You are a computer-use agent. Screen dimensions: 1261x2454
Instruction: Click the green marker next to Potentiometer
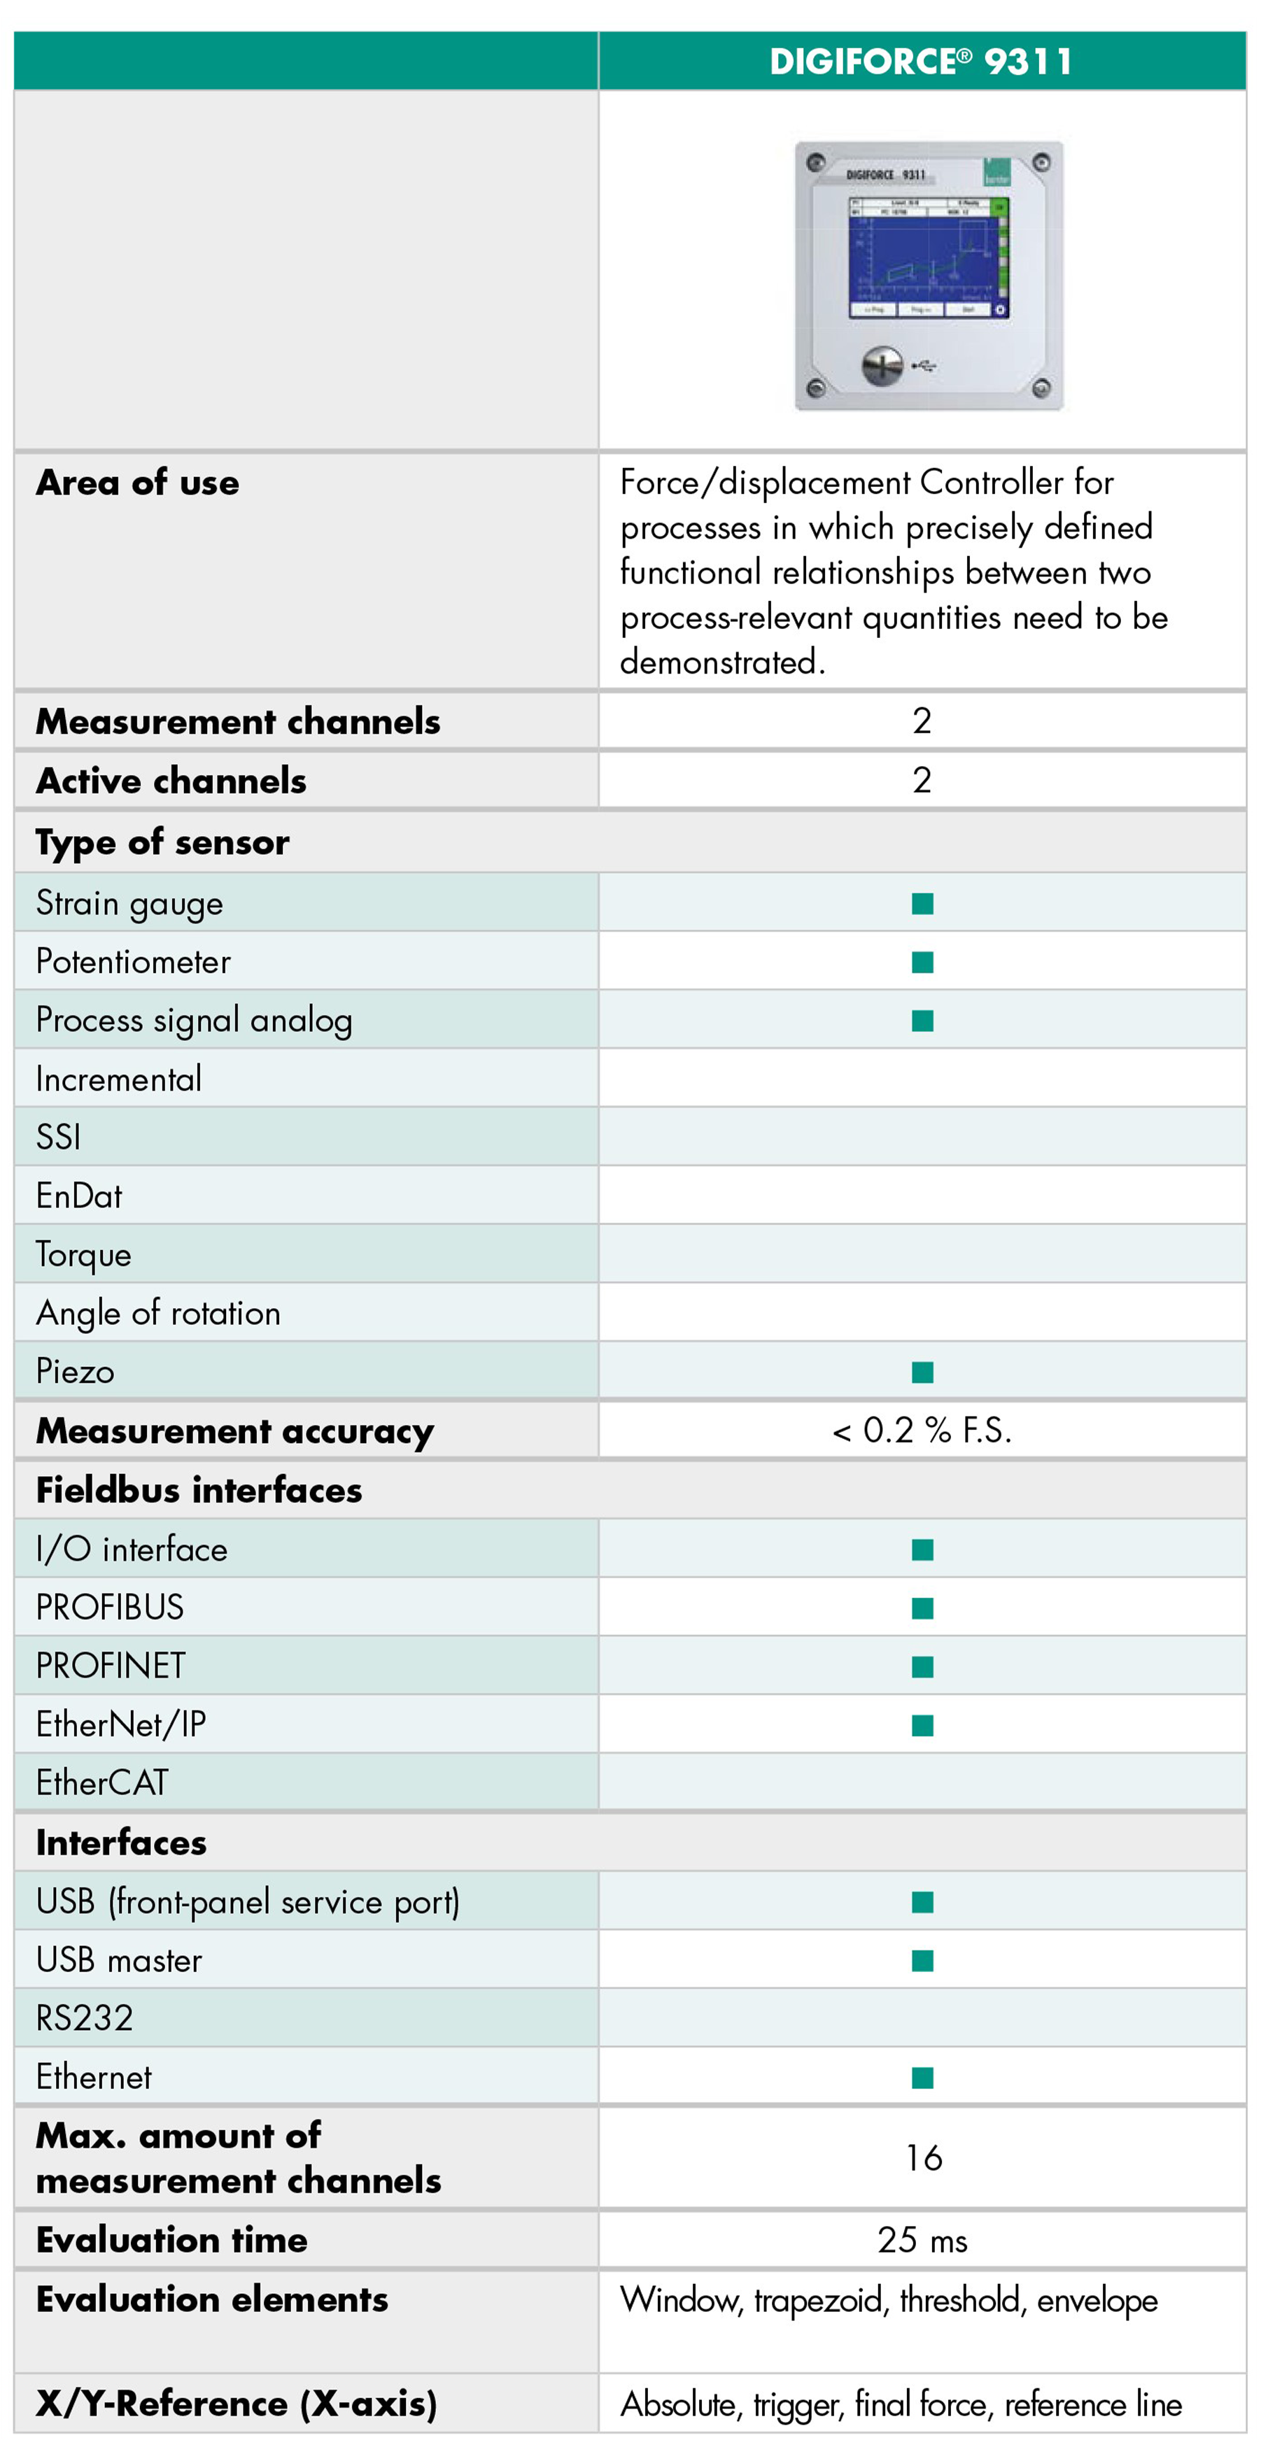pyautogui.click(x=922, y=962)
